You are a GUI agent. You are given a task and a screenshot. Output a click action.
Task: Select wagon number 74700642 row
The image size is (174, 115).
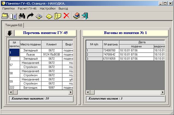[111, 55]
